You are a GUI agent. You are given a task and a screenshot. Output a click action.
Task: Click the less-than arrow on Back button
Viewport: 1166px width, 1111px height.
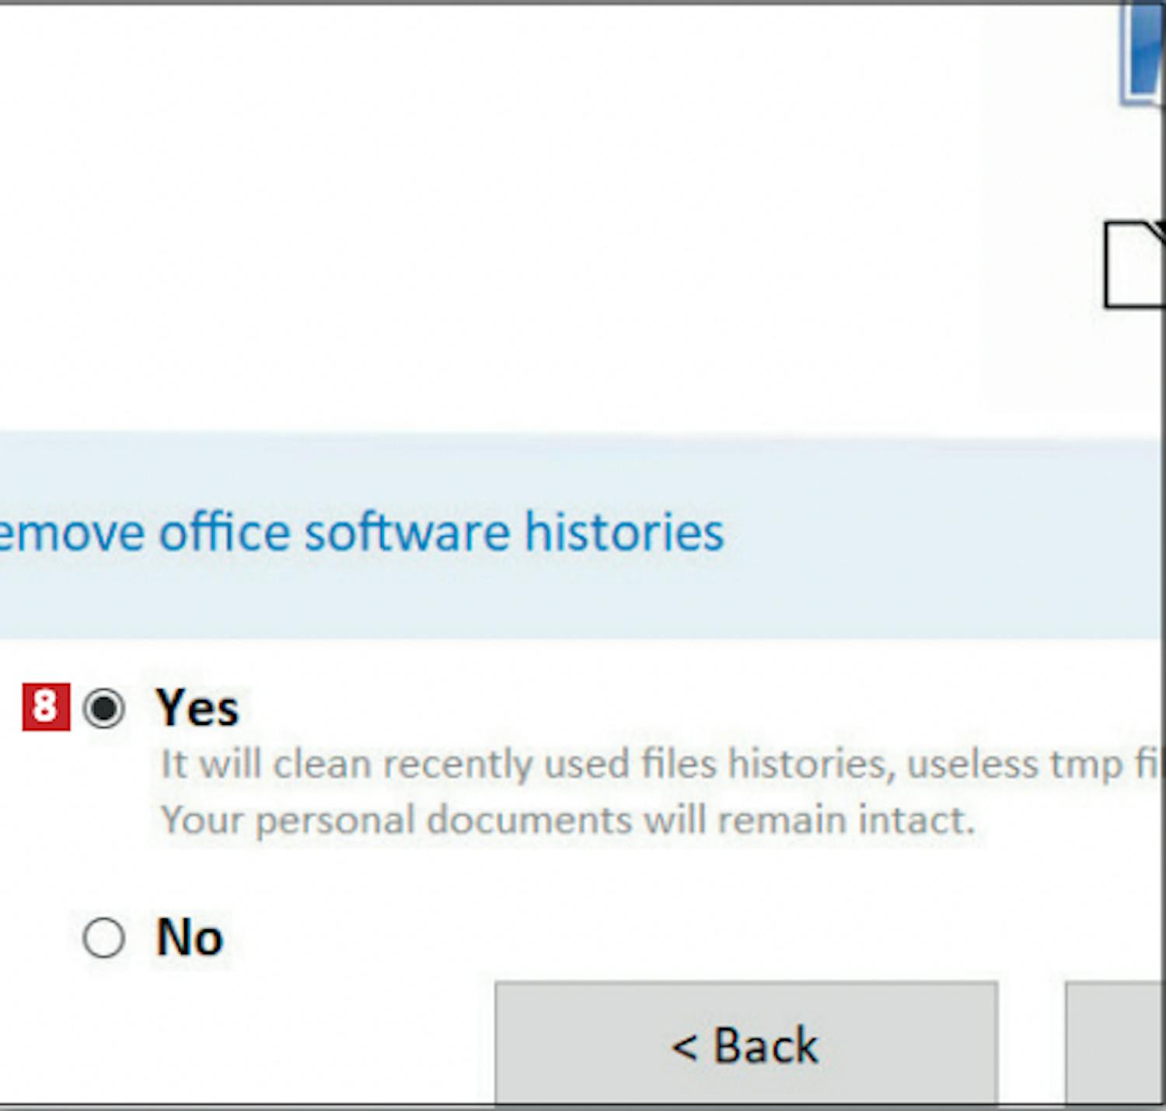tap(684, 1047)
